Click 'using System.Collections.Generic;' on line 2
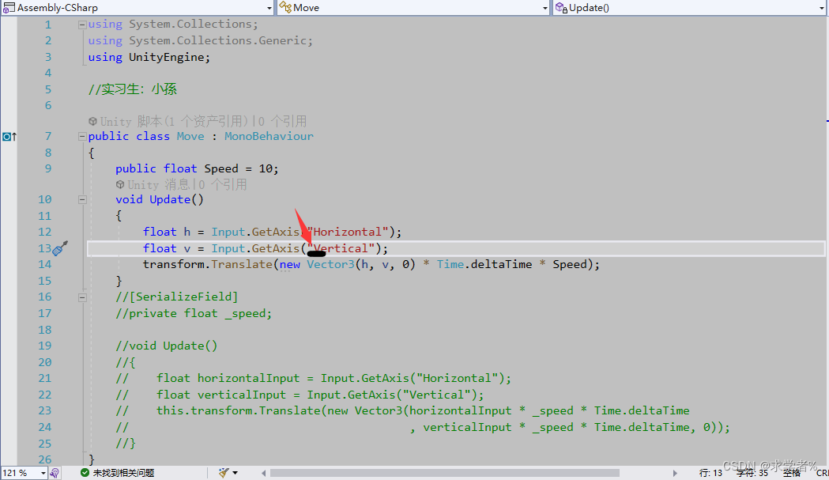829x480 pixels. coord(201,41)
